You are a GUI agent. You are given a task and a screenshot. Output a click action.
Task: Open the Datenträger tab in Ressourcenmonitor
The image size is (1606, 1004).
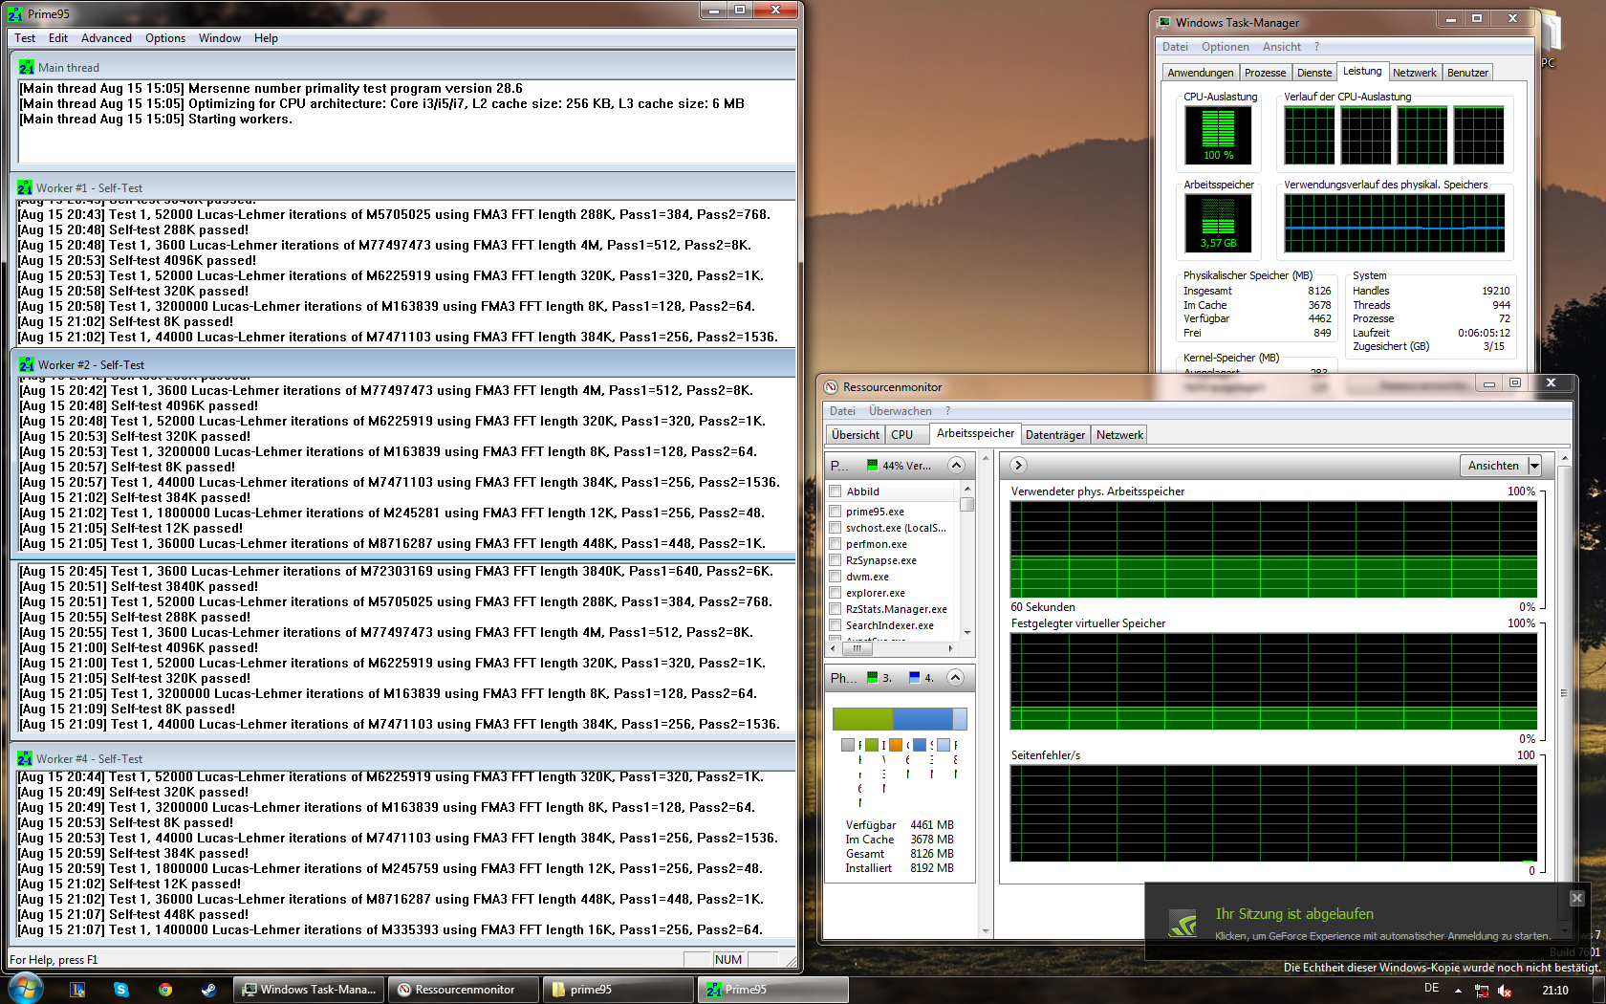point(1055,435)
